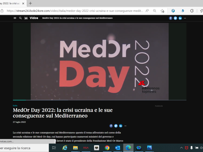This screenshot has height=152, width=203.
Task: Click the Il Sole 24 Ore logo
Action: (x=26, y=18)
